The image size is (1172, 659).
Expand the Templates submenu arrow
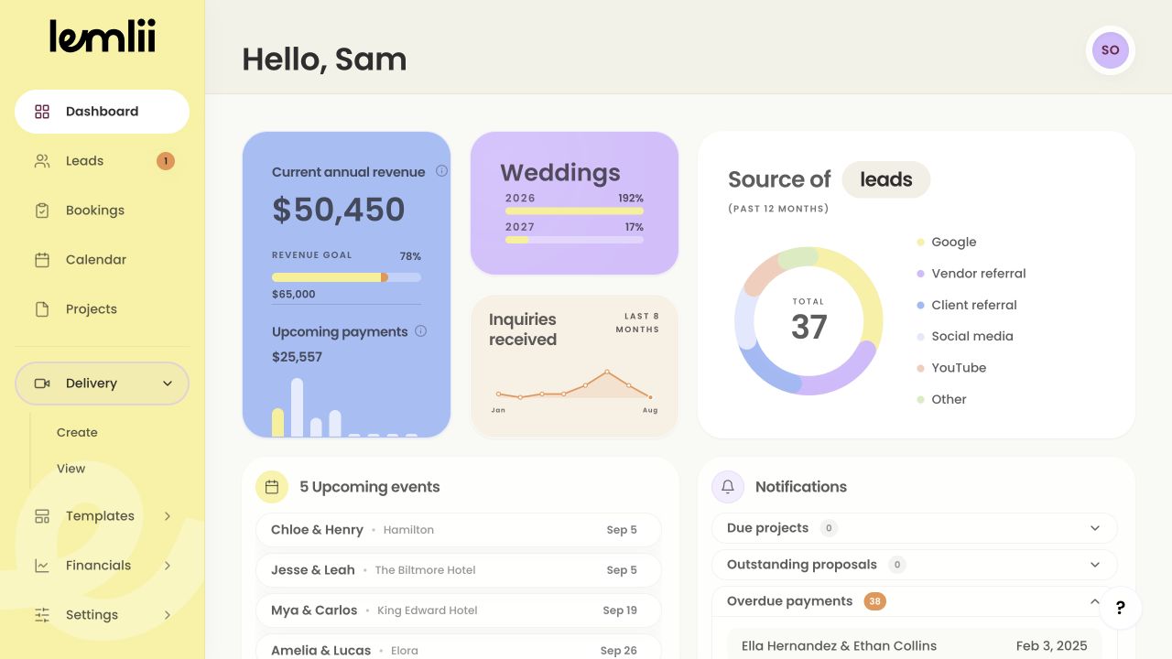coord(168,516)
